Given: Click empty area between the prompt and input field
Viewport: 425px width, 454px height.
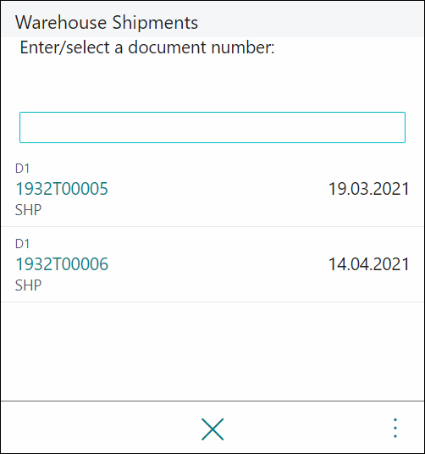Looking at the screenshot, I should [x=212, y=84].
